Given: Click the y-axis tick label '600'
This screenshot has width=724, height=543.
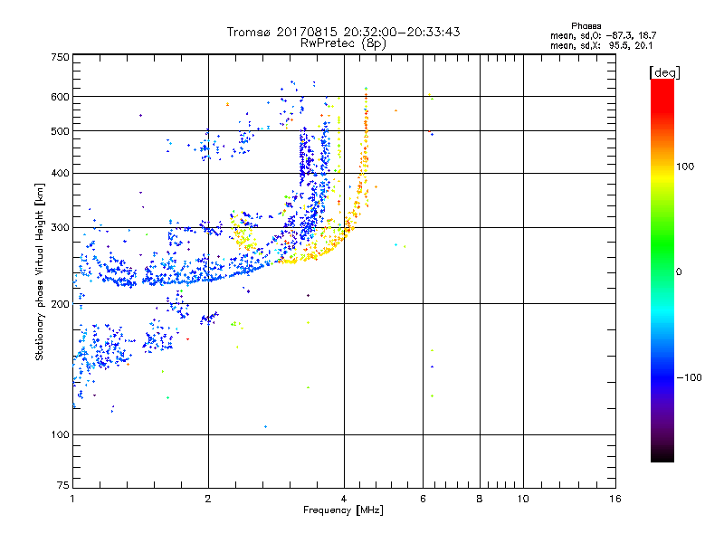Looking at the screenshot, I should coord(60,97).
